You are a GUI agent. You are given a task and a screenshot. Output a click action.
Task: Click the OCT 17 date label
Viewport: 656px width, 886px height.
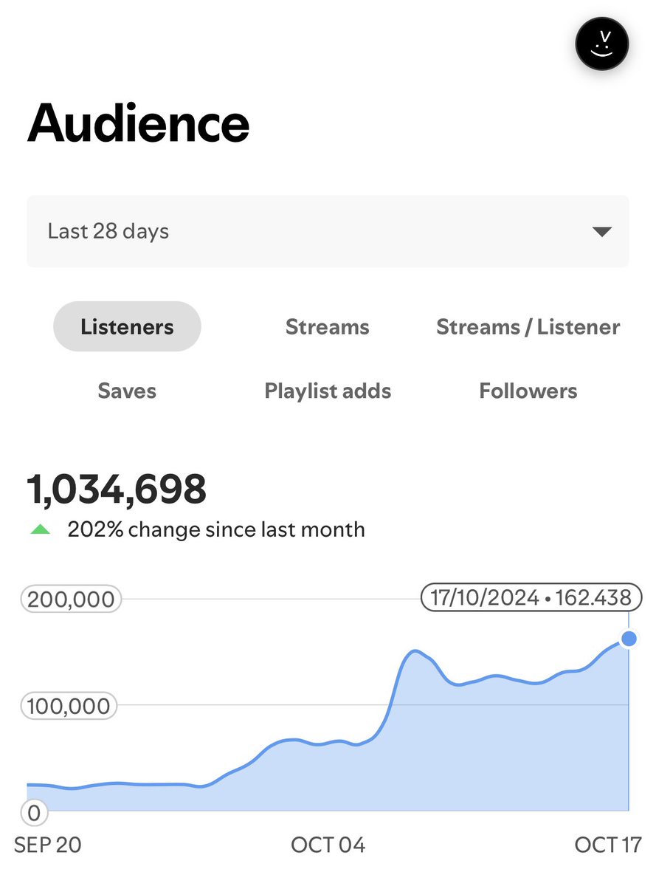[x=608, y=845]
